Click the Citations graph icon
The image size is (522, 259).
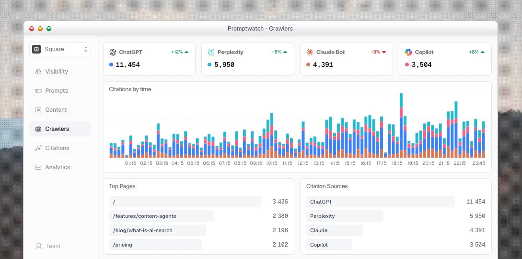38,148
